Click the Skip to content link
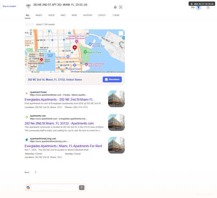This screenshot has width=217, height=198. click(x=9, y=7)
